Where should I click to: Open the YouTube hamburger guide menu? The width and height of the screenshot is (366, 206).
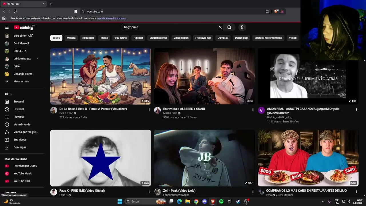coord(7,27)
